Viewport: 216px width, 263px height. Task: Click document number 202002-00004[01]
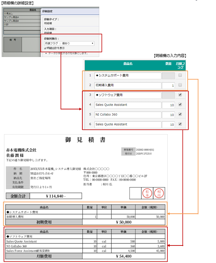point(145,150)
